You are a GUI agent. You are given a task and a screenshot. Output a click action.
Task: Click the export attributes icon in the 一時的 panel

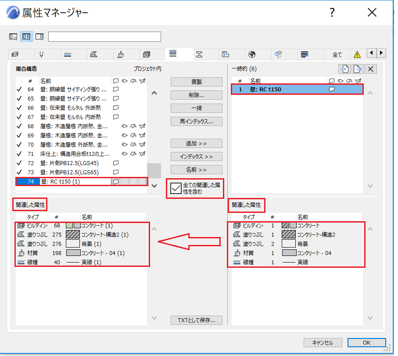357,69
